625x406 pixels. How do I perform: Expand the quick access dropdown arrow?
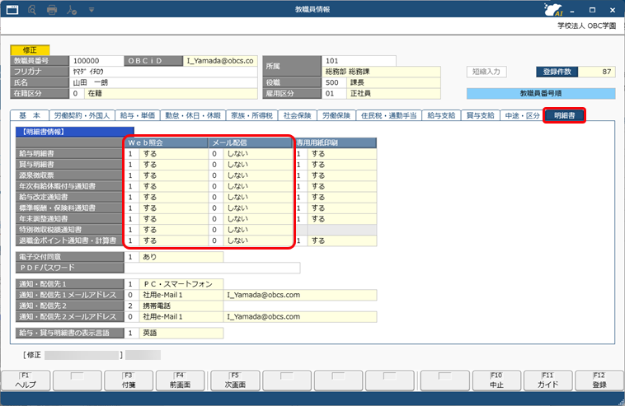[92, 10]
